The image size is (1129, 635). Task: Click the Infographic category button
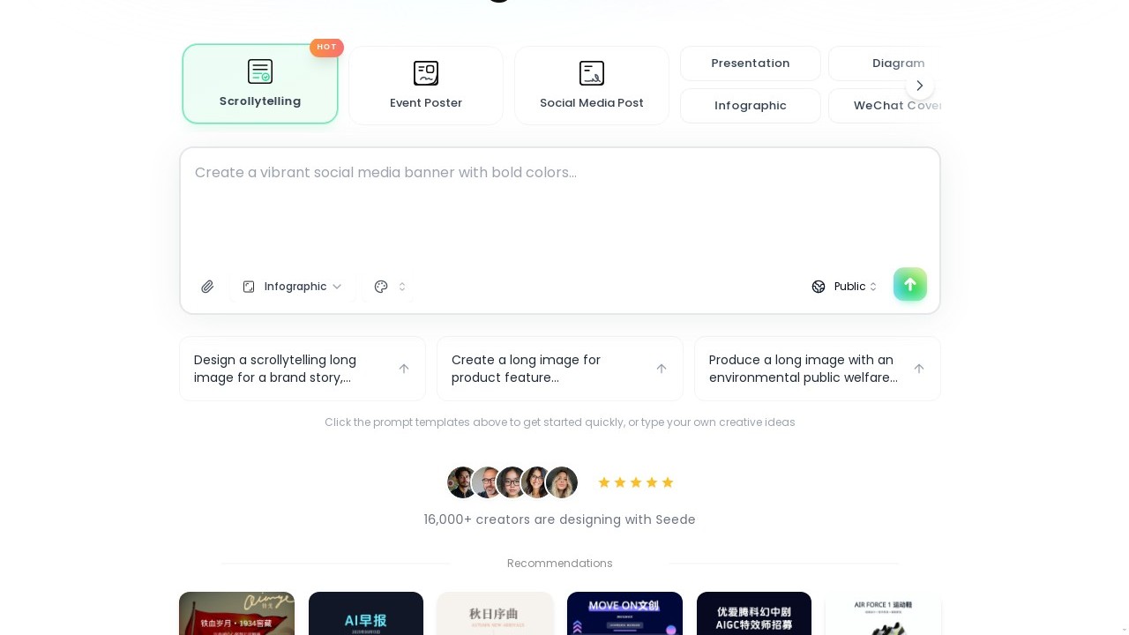tap(751, 106)
